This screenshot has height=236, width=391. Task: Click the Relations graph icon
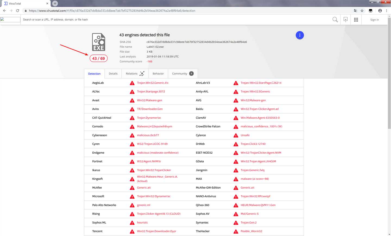142,74
